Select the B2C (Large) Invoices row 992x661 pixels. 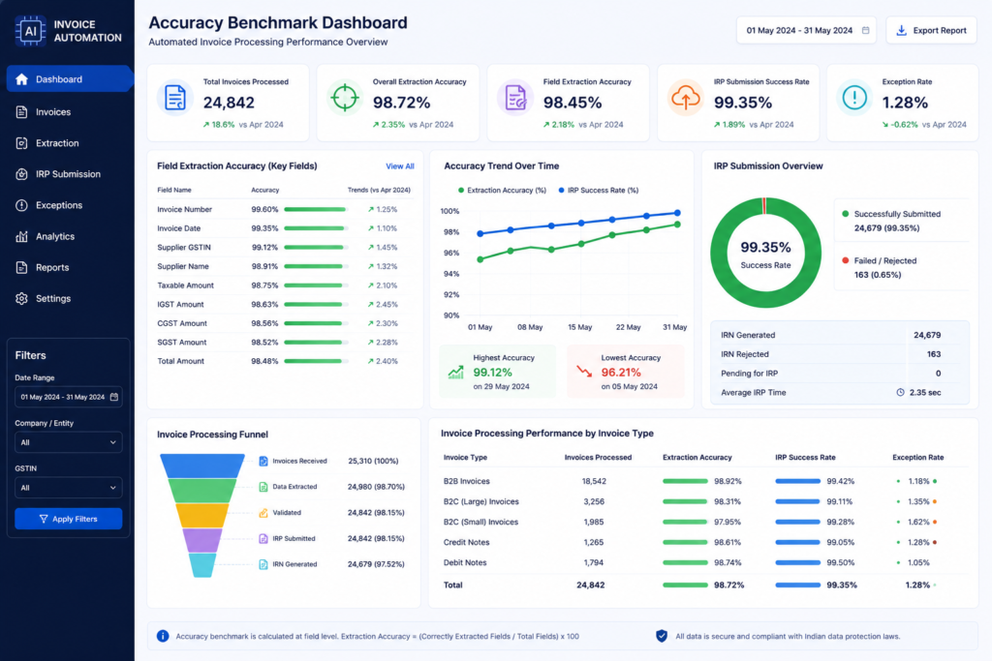[704, 501]
